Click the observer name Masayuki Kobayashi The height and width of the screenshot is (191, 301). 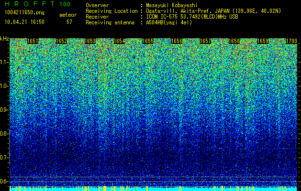pos(172,5)
